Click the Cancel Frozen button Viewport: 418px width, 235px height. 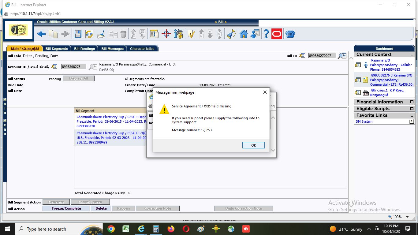coord(90,202)
